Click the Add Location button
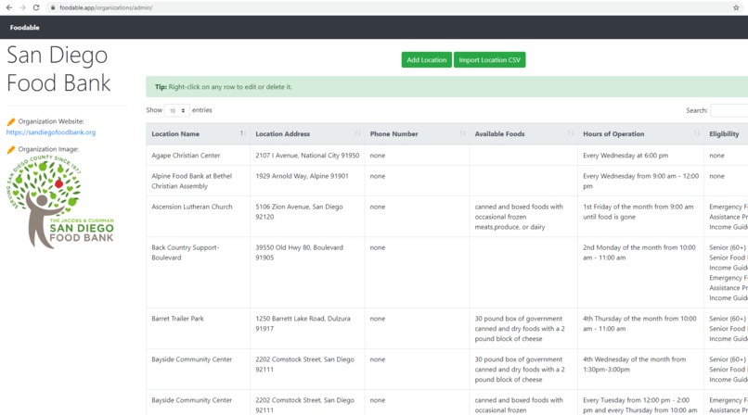This screenshot has width=748, height=415. 427,60
